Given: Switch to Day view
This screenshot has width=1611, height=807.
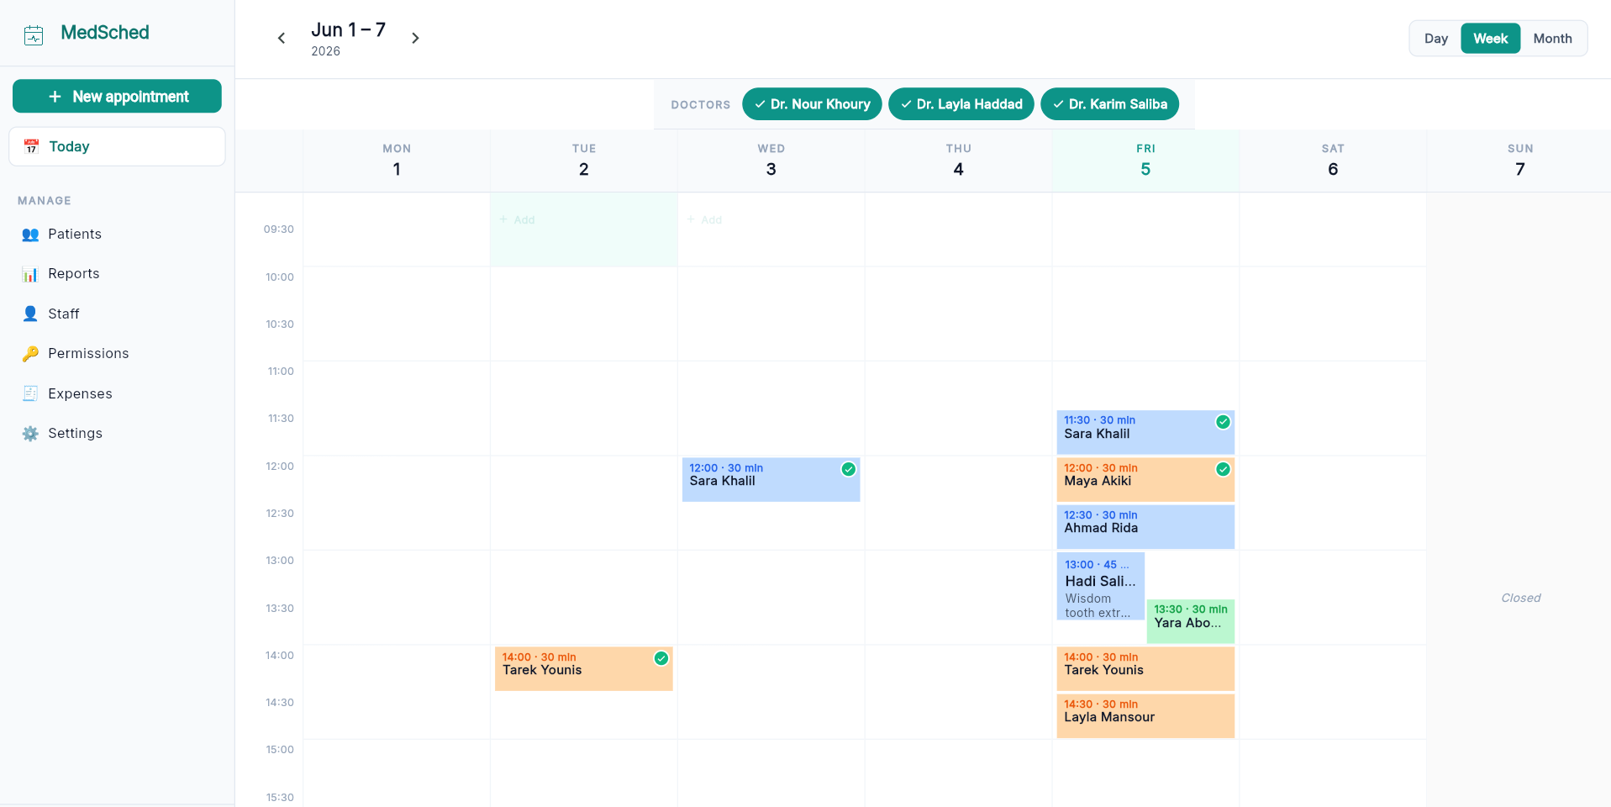Looking at the screenshot, I should coord(1435,39).
